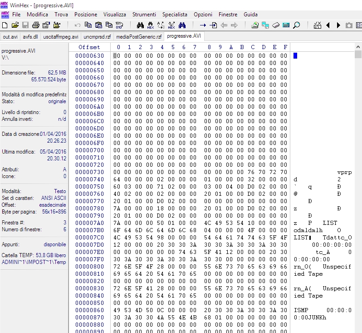
Task: Click the scrollbar up arrow
Action: pos(358,47)
